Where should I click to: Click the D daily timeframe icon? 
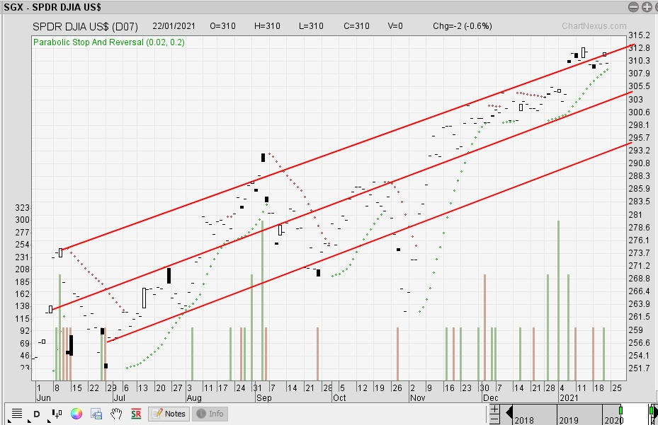click(x=36, y=414)
